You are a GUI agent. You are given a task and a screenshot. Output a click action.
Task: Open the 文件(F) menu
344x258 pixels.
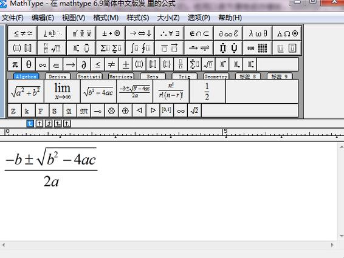click(13, 18)
